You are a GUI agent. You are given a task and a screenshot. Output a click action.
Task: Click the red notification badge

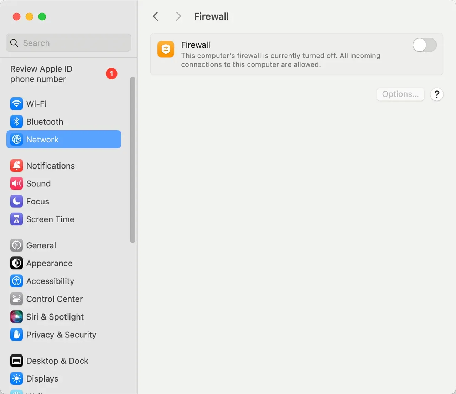pyautogui.click(x=112, y=74)
